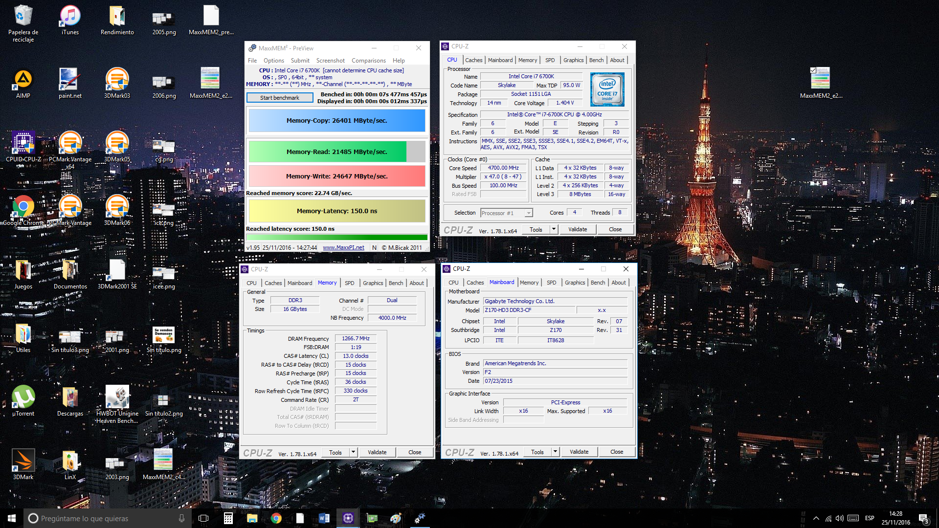Open the notification center icon
939x528 pixels.
click(x=923, y=518)
